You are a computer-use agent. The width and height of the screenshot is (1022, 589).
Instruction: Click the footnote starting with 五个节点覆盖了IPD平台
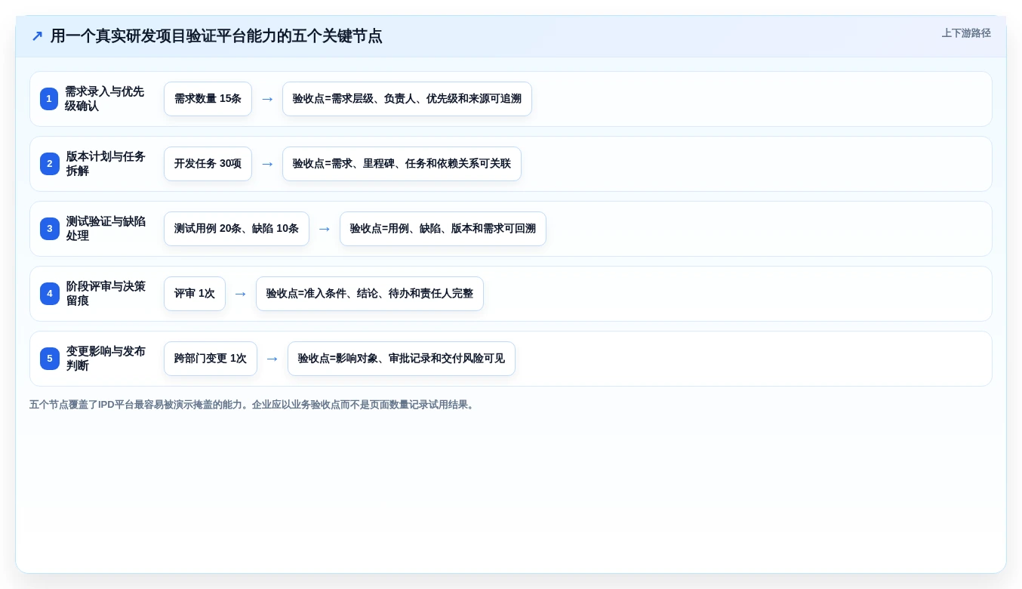254,405
